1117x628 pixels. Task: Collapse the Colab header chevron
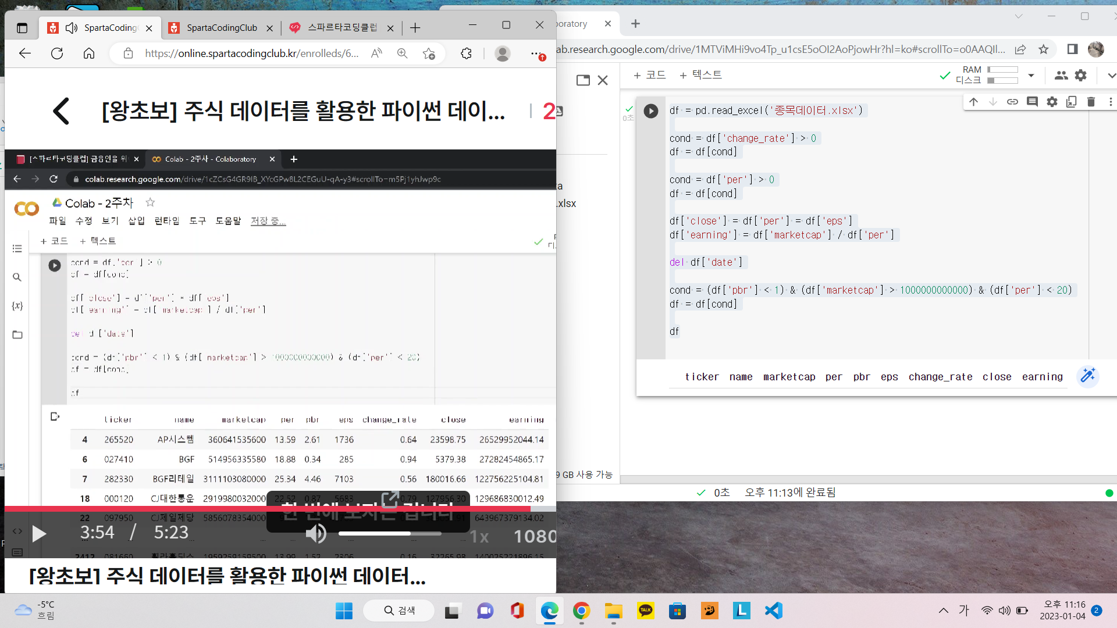tap(1111, 76)
